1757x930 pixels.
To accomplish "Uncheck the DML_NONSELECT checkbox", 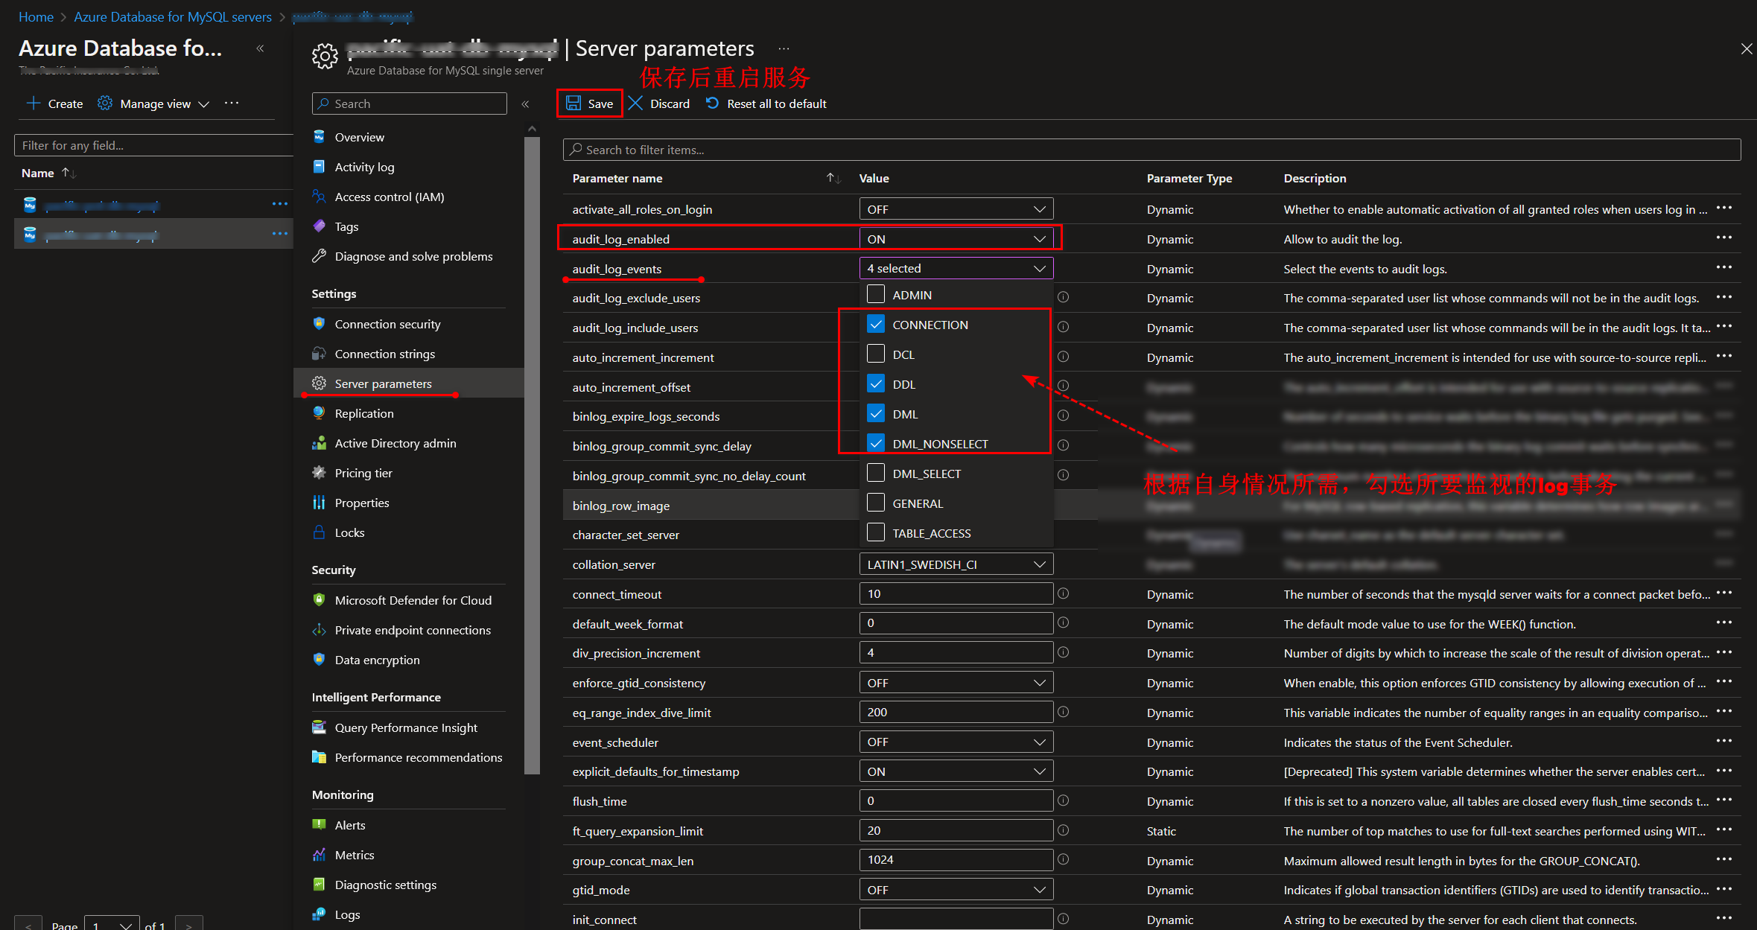I will click(x=876, y=443).
